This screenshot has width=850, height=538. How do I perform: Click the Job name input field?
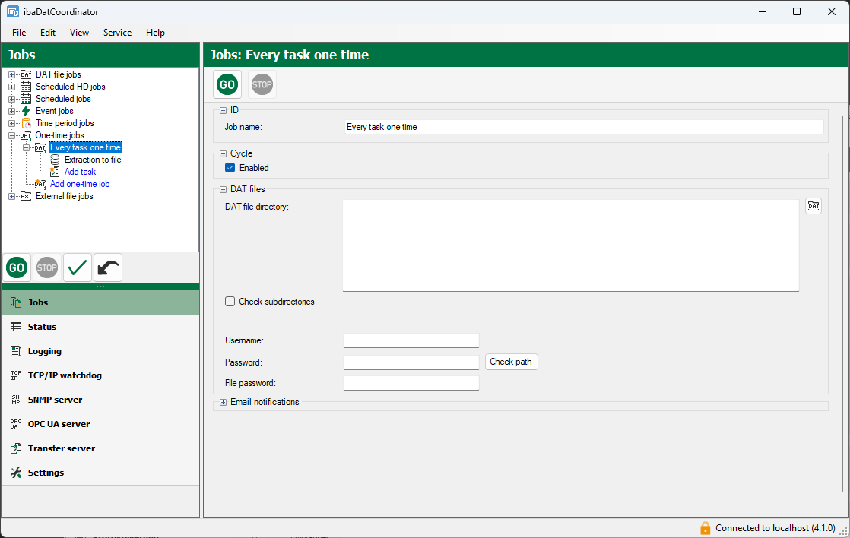tap(584, 127)
